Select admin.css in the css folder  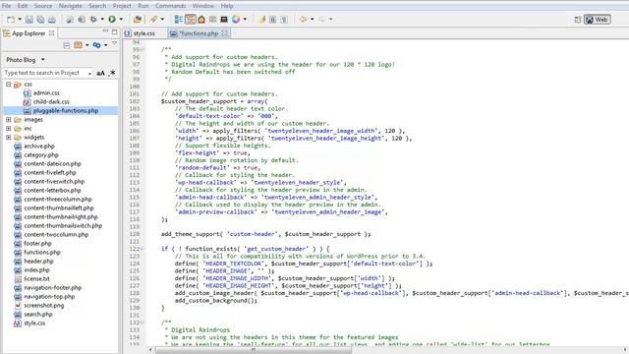[x=46, y=93]
